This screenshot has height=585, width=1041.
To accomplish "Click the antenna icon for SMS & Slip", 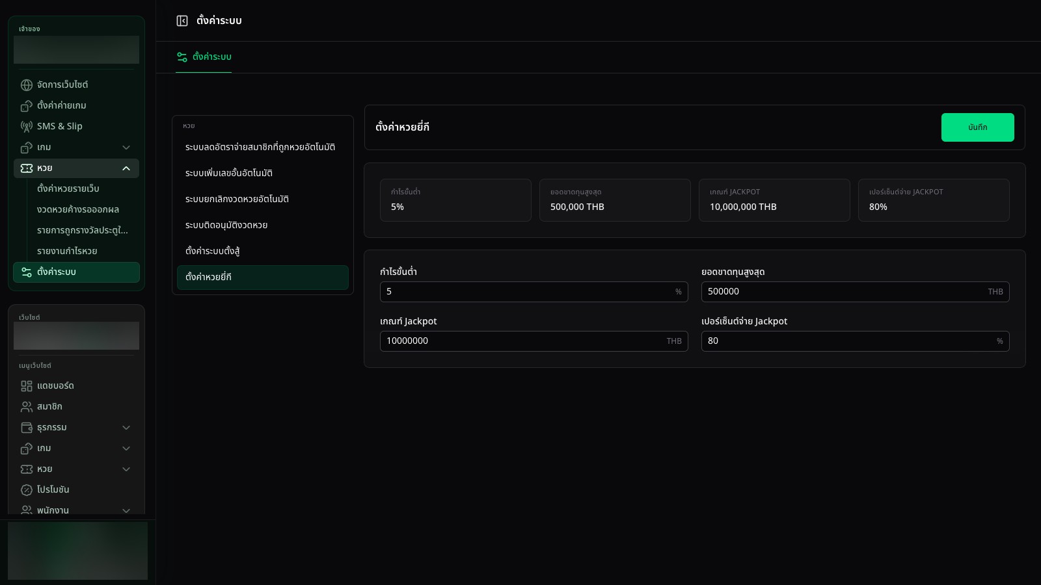I will 27,127.
